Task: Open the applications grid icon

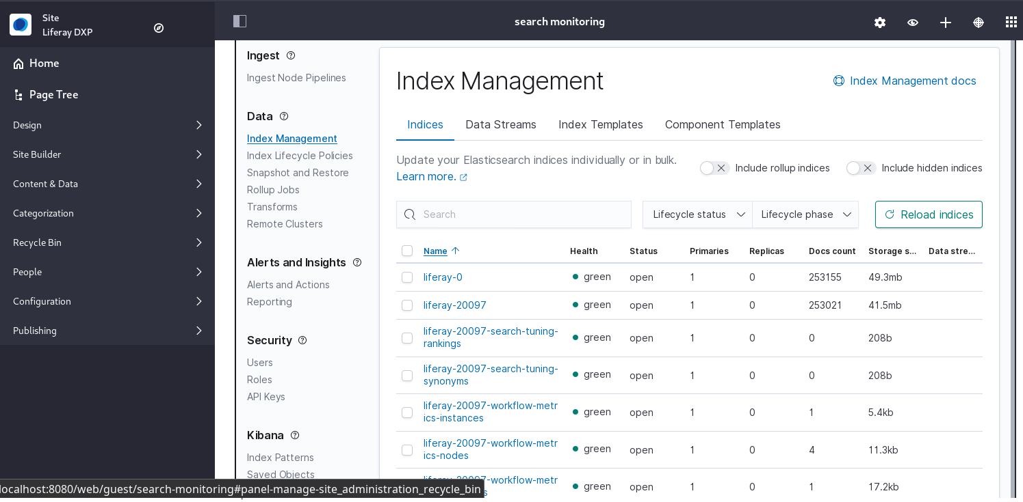Action: point(1011,22)
